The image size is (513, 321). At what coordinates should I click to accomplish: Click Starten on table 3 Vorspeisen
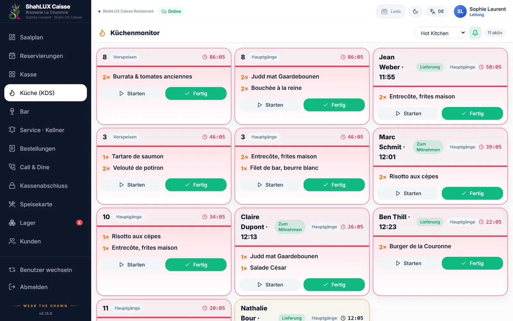[x=132, y=185]
